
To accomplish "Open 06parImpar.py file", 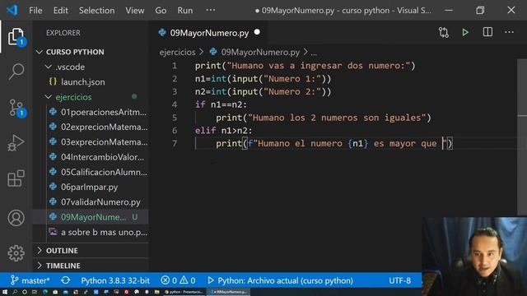I will [90, 187].
